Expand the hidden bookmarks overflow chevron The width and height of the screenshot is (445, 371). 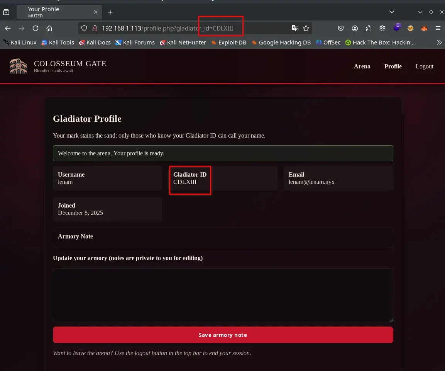pos(439,43)
